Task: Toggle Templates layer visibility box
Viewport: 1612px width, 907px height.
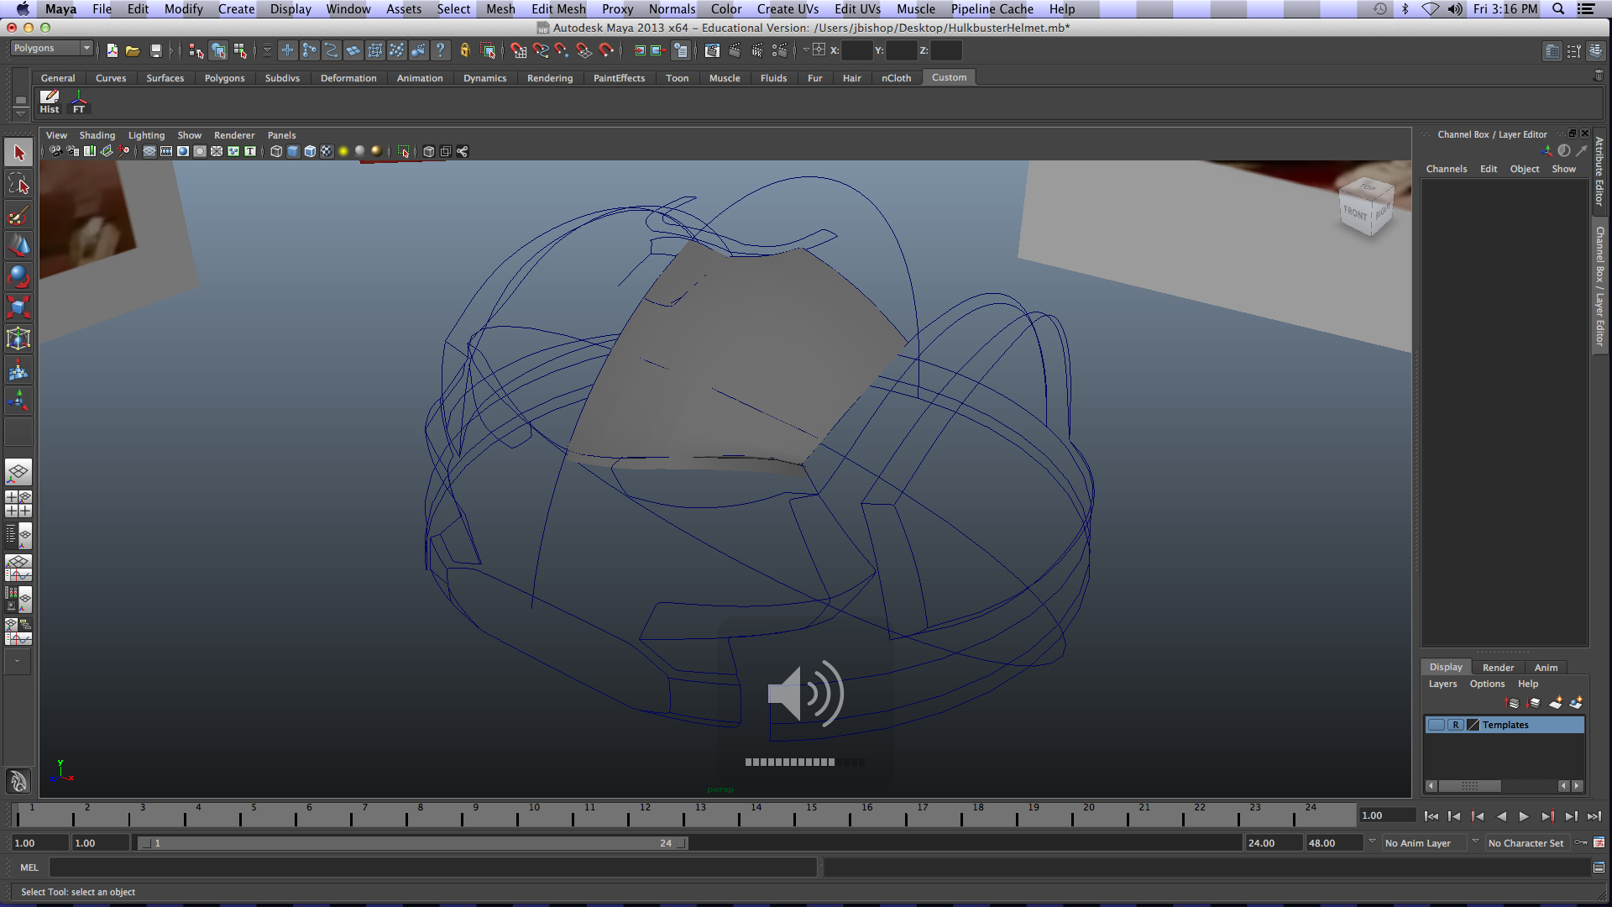Action: [x=1437, y=725]
